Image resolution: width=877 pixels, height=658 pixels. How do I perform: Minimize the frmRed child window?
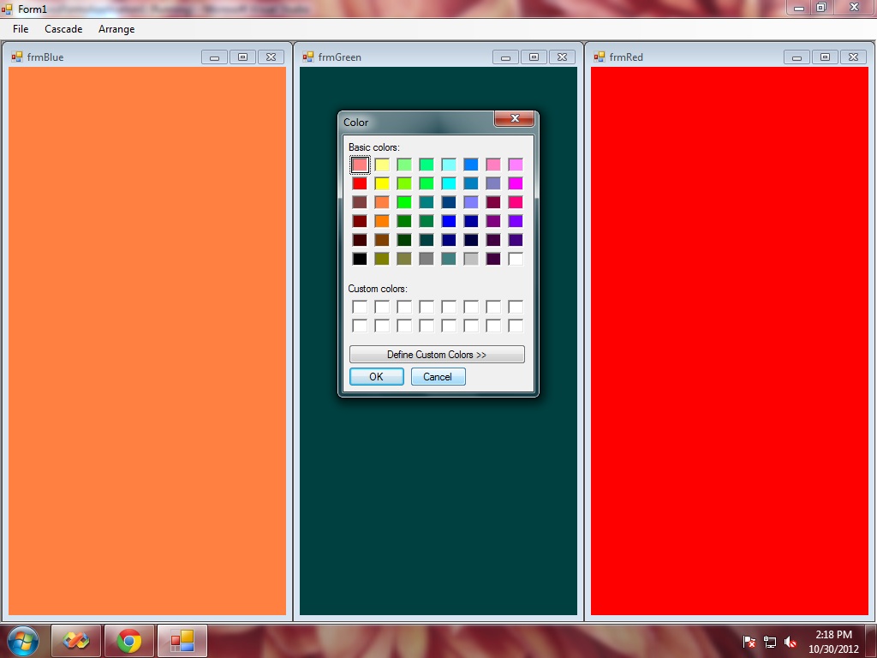pyautogui.click(x=797, y=57)
